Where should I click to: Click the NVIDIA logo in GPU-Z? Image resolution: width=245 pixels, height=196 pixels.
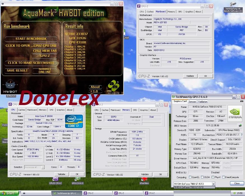pyautogui.click(x=235, y=113)
